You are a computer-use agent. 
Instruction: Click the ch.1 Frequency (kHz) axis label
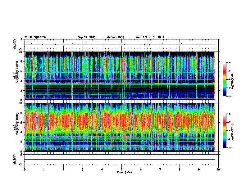16,72
